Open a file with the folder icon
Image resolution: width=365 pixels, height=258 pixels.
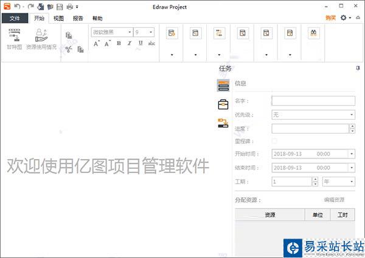click(50, 7)
